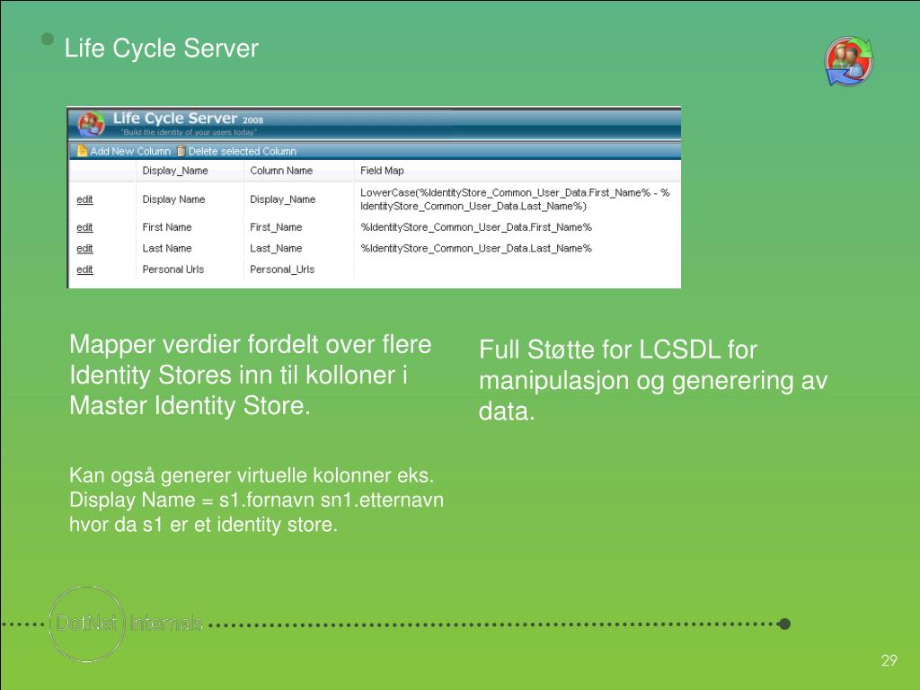This screenshot has height=690, width=920.
Task: Select the 'Last_Name' column name cell
Action: pos(276,248)
